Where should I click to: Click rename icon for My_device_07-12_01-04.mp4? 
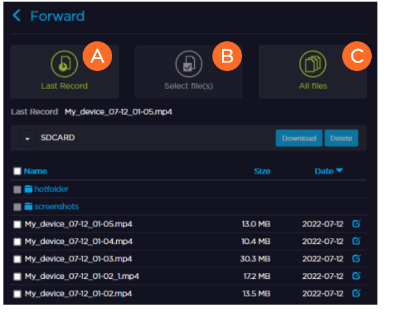(356, 241)
